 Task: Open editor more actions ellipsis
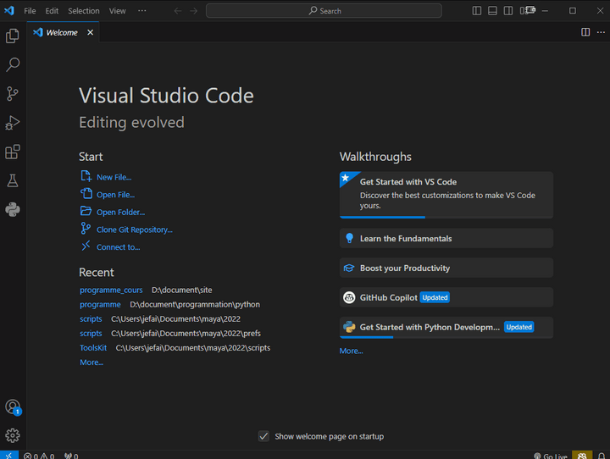(601, 32)
